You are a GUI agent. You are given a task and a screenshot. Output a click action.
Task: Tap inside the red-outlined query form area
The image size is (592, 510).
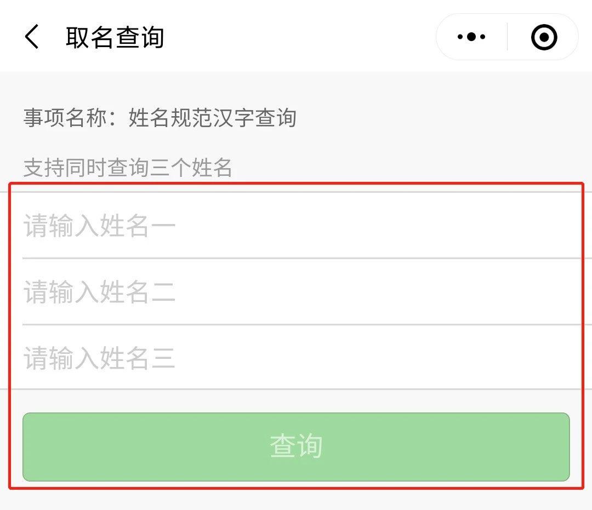pyautogui.click(x=296, y=340)
